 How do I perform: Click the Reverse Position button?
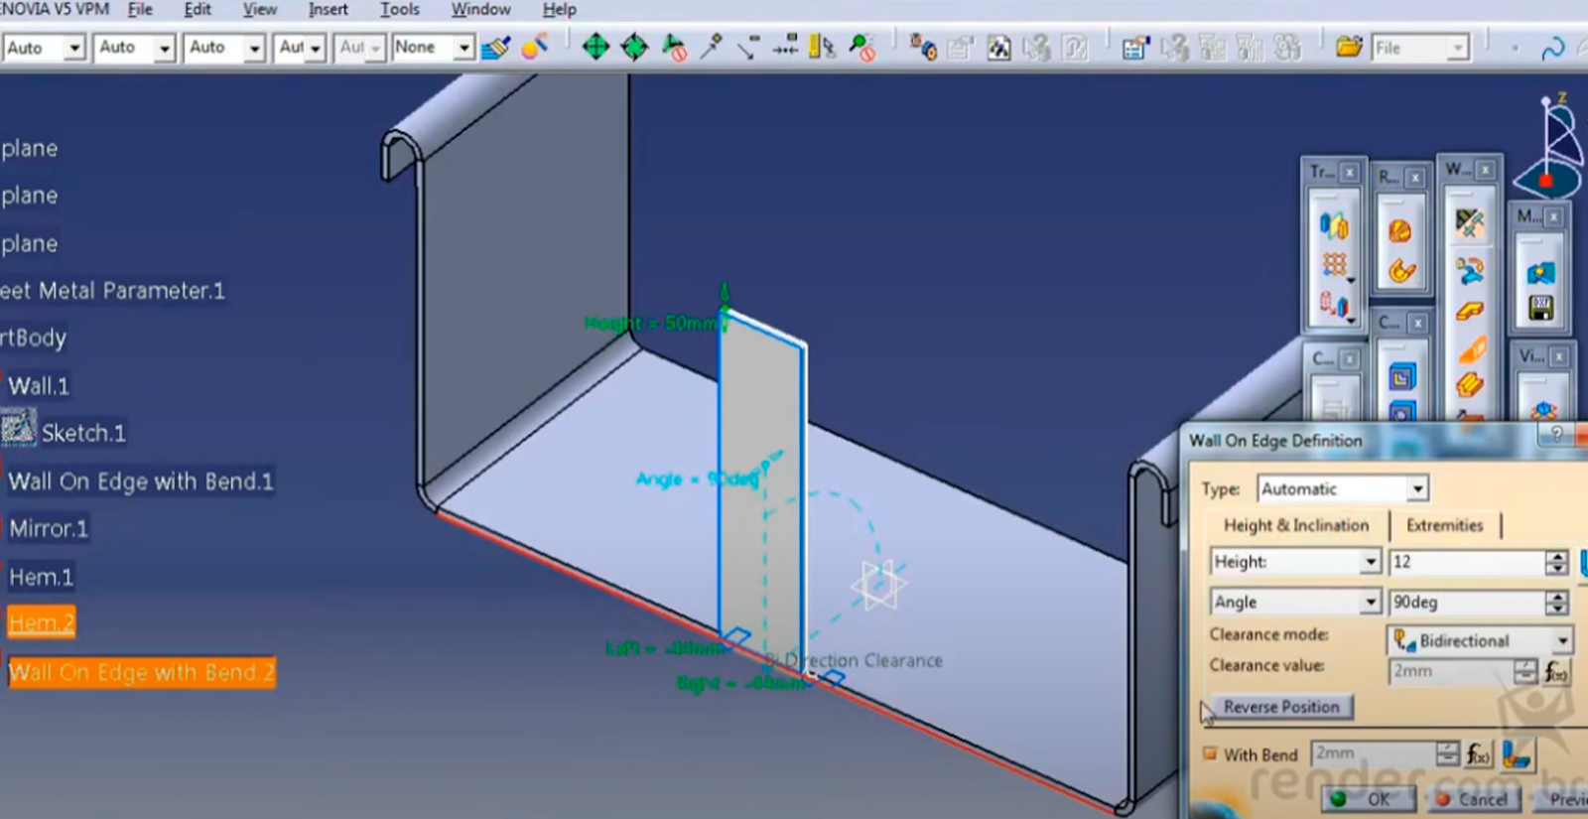1281,707
